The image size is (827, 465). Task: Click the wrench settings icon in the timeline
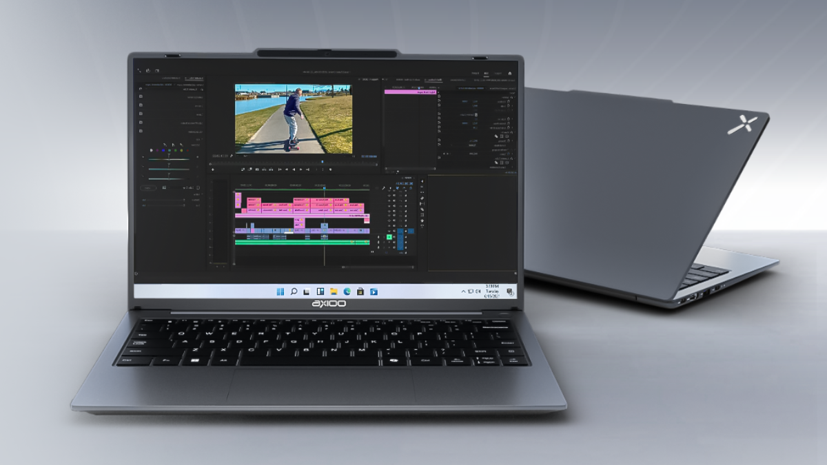point(383,187)
